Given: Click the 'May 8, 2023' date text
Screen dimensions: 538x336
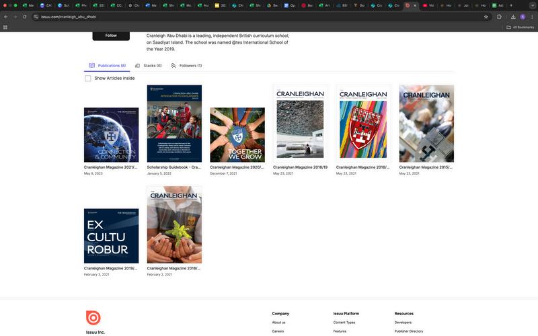Looking at the screenshot, I should [x=93, y=173].
